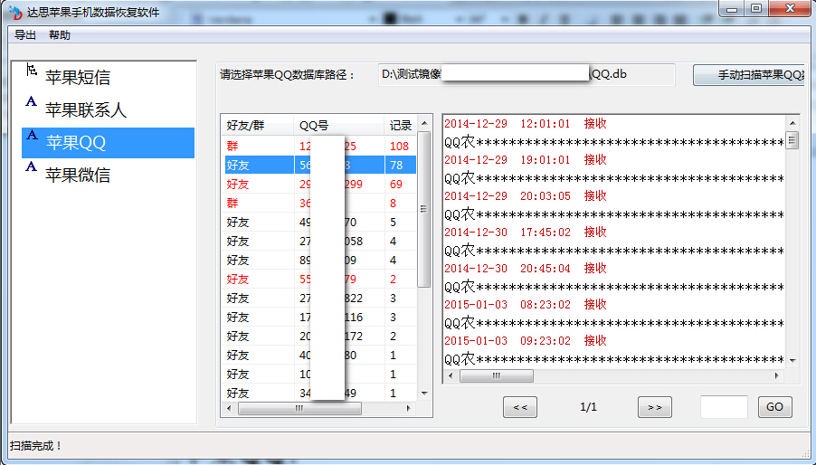
Task: Click the 扫描完成！ status bar text
Action: pos(36,446)
